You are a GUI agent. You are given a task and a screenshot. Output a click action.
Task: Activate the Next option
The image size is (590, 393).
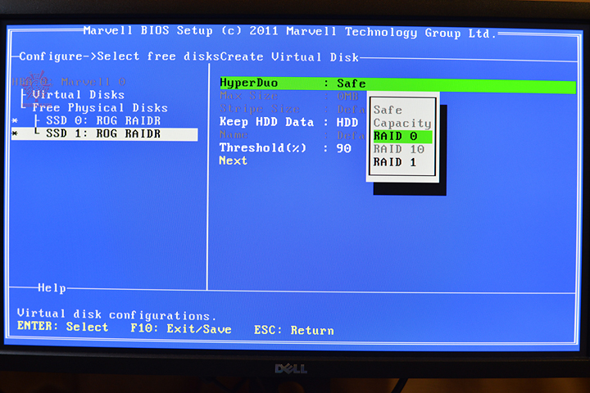[234, 160]
